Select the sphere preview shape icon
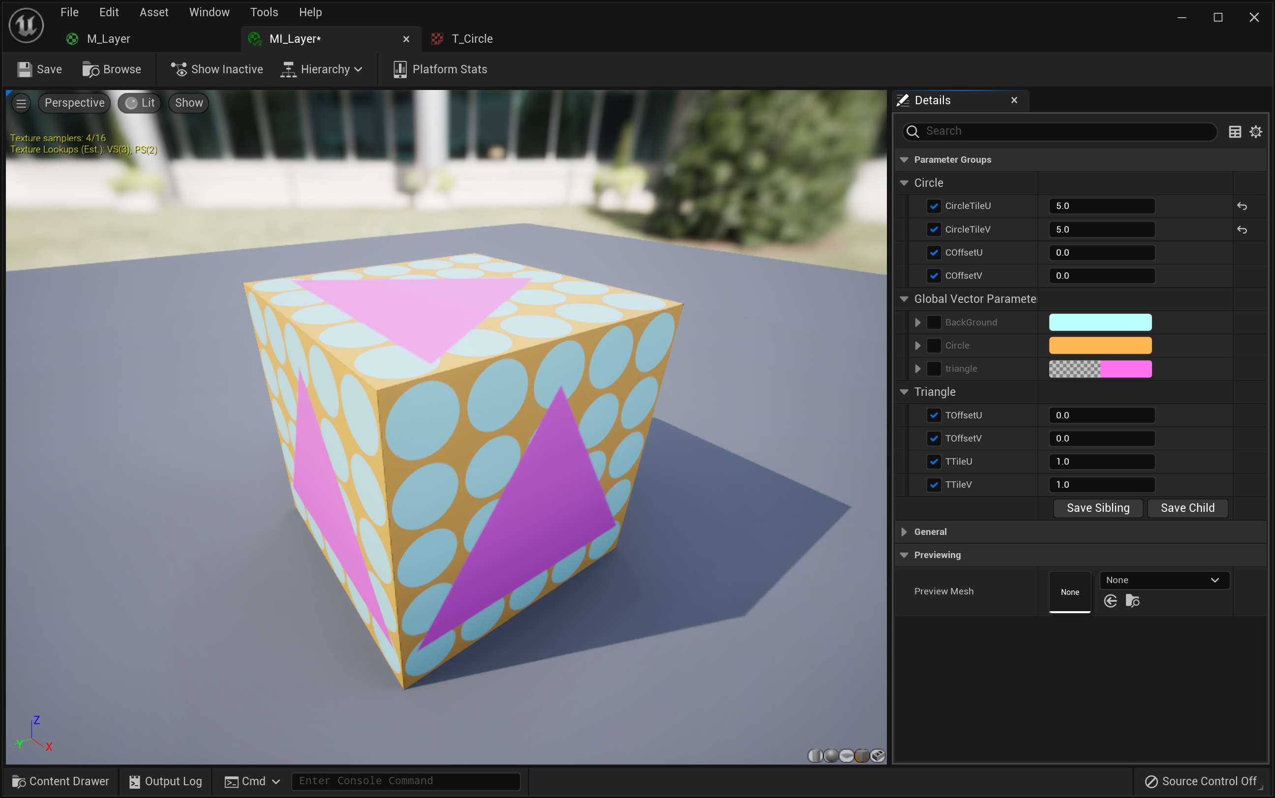The width and height of the screenshot is (1275, 798). coord(831,756)
